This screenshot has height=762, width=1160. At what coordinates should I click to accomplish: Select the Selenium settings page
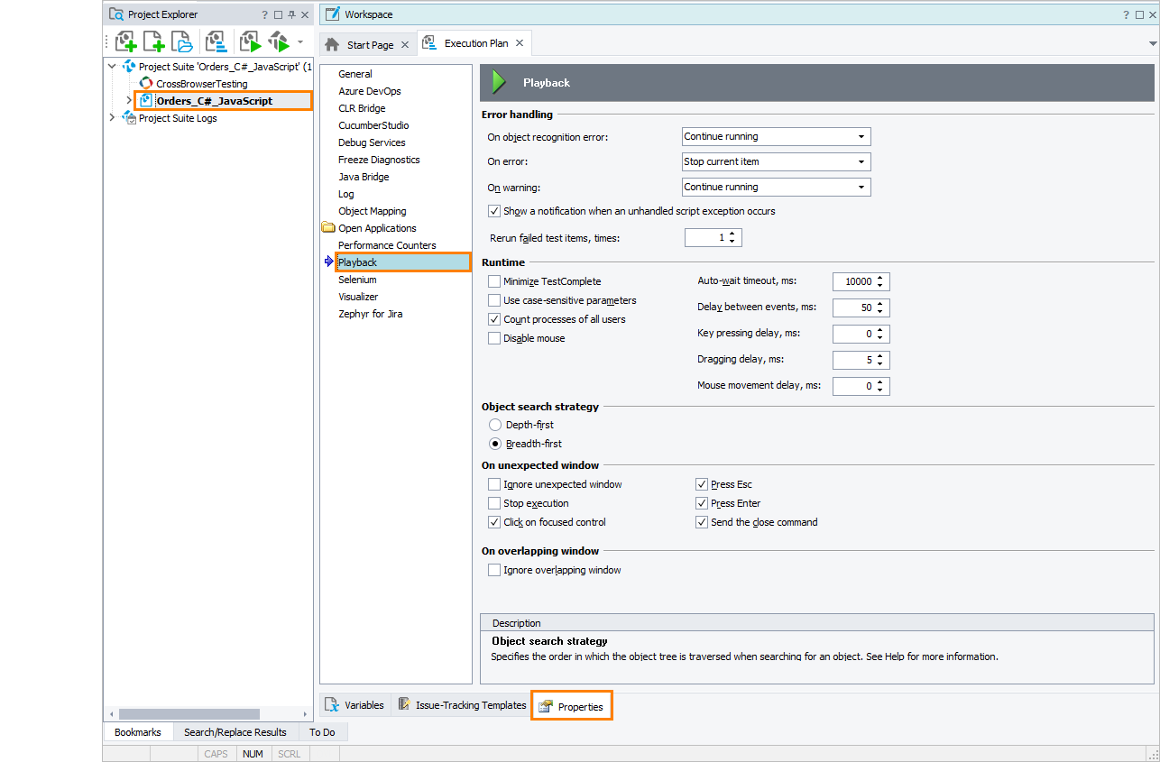pyautogui.click(x=357, y=280)
